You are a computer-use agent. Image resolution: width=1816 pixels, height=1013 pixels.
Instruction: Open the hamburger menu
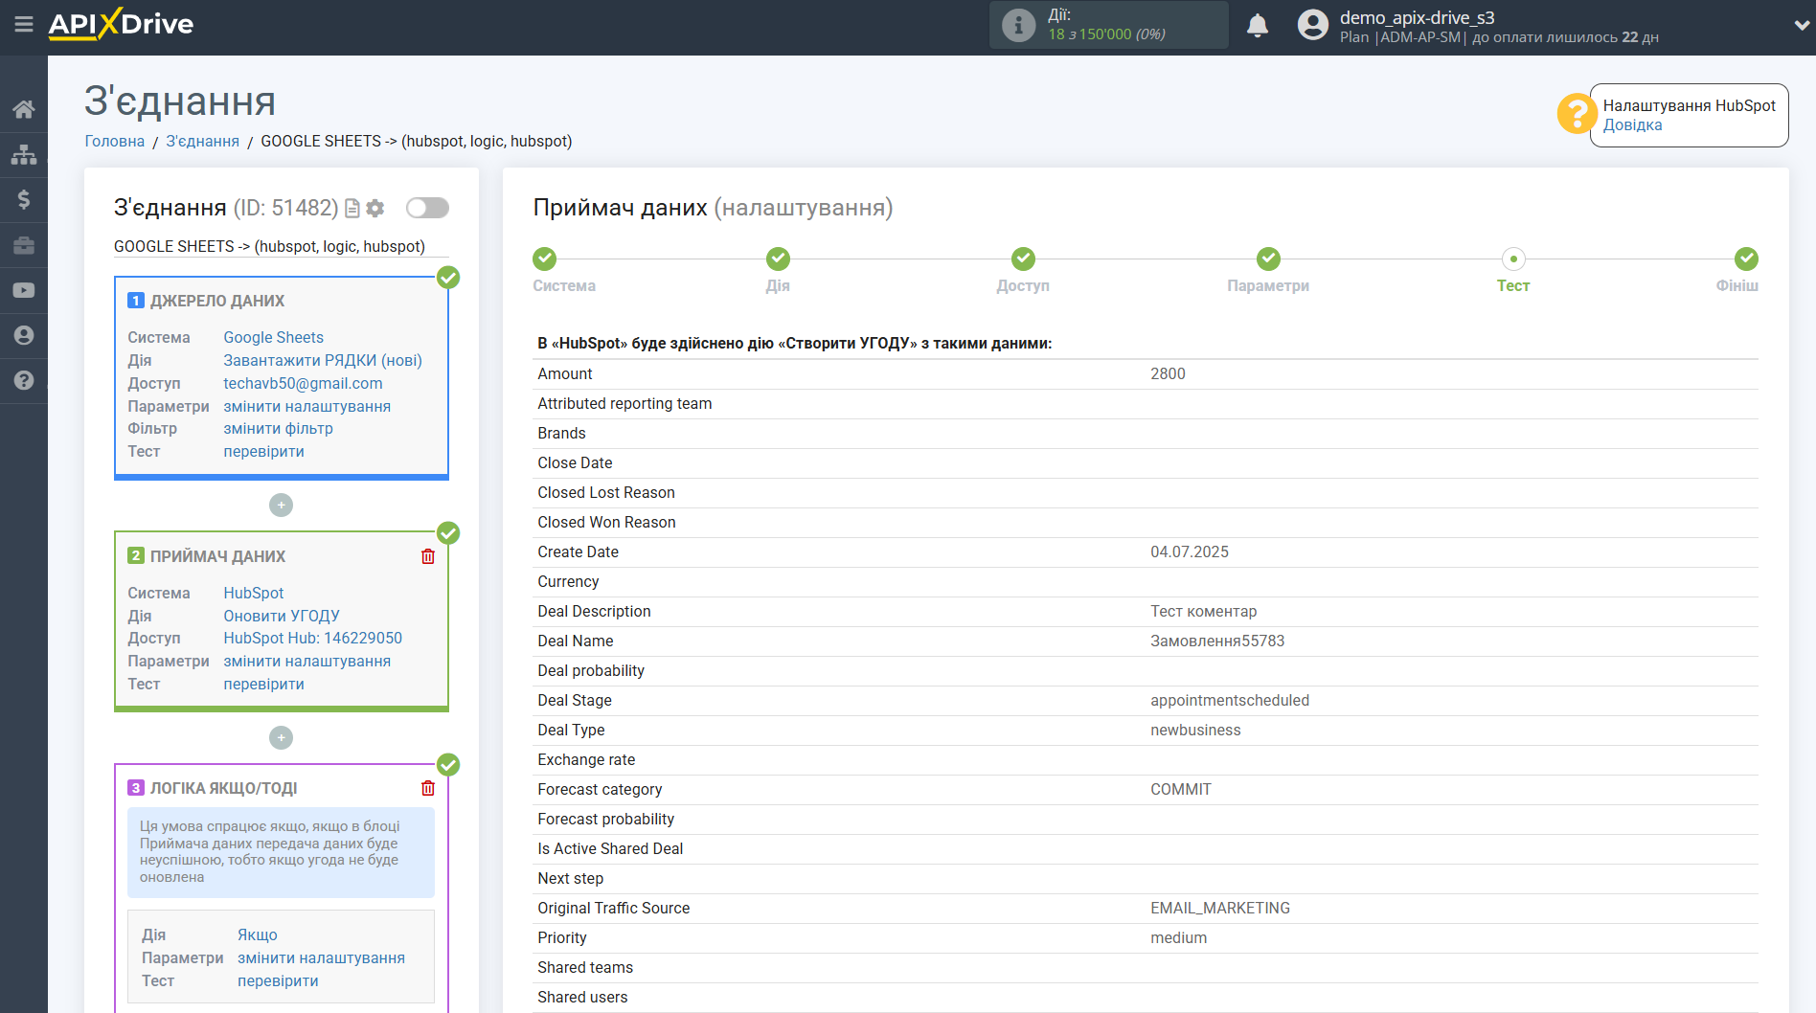[x=24, y=24]
